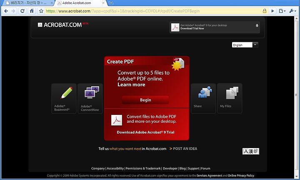Open the browser home page icon
Screen dimensions: 300x180
click(32, 11)
